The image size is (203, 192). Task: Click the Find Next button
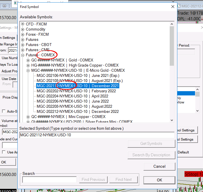click(124, 180)
